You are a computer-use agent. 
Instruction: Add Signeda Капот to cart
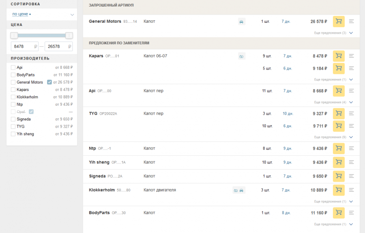[x=339, y=176]
